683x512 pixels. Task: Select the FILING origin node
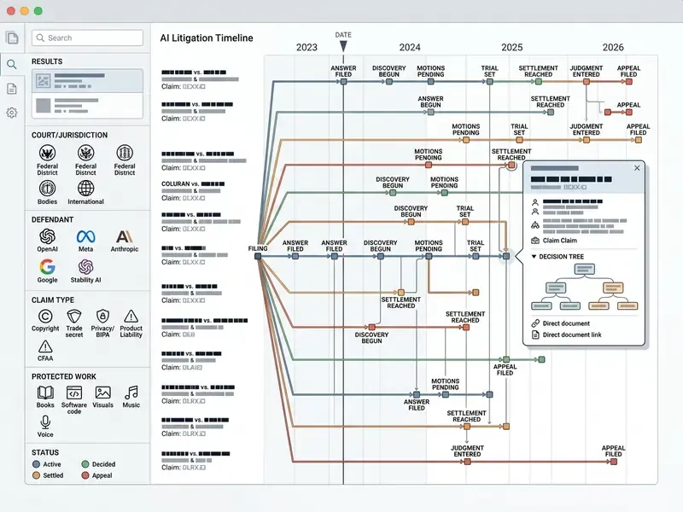258,257
